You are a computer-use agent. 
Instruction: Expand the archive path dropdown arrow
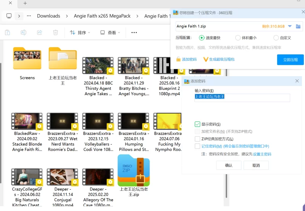(290, 26)
